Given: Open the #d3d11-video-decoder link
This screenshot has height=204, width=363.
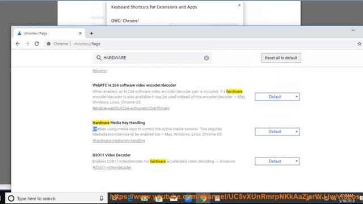Looking at the screenshot, I should click(112, 167).
